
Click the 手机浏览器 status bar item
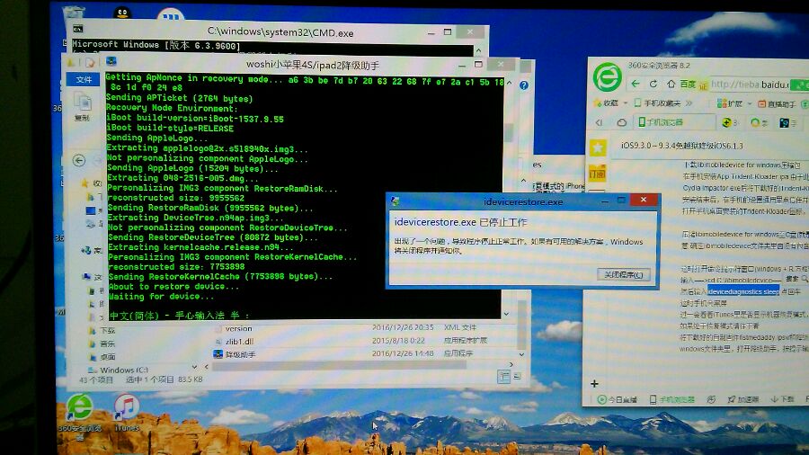[x=671, y=399]
